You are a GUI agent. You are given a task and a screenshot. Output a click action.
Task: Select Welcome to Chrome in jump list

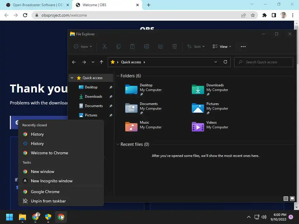(61, 153)
